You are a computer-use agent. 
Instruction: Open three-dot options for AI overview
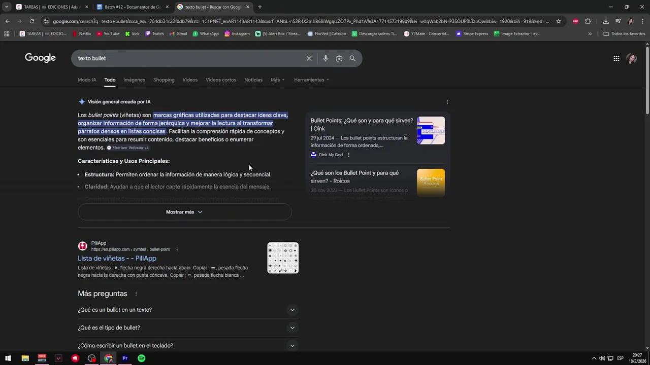447,102
